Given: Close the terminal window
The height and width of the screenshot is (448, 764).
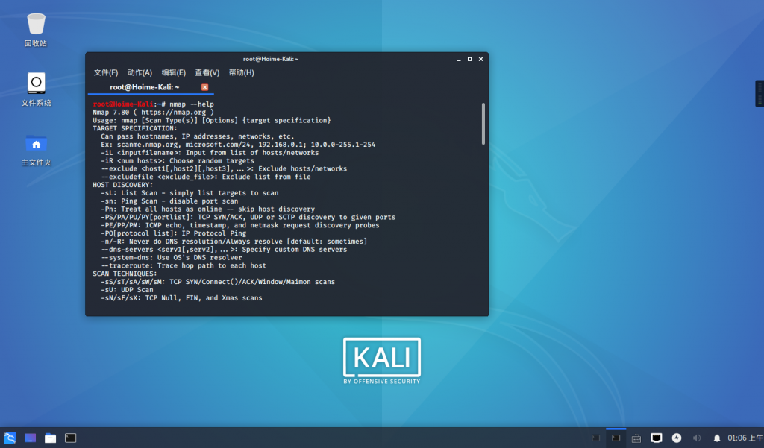Looking at the screenshot, I should pos(481,59).
